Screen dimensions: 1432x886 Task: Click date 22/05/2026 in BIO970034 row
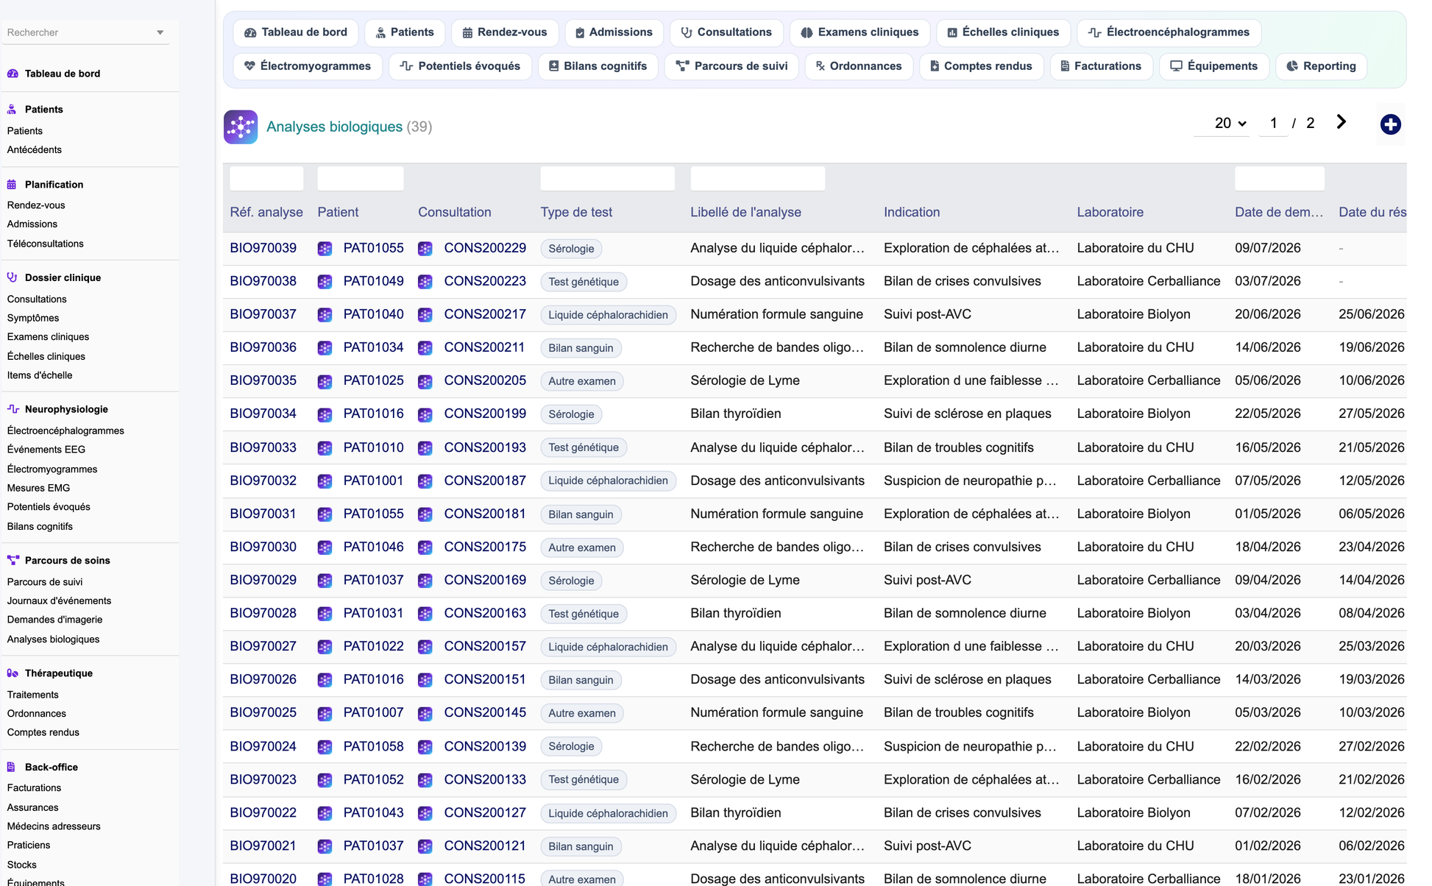(1268, 414)
